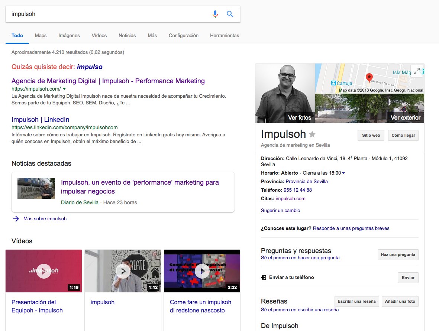
Task: Open the Configuración menu
Action: point(183,36)
